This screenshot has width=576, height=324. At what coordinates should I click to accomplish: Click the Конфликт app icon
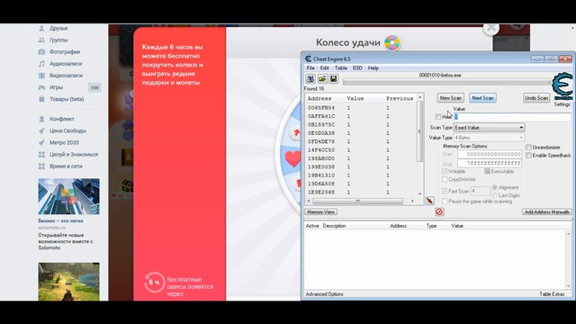pos(42,119)
